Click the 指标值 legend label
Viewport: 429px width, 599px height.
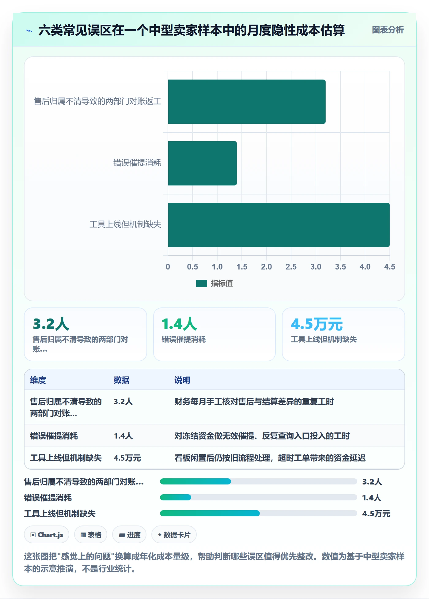click(222, 284)
